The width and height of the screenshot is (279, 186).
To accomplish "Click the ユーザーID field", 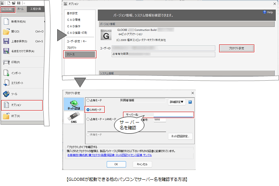I will click(163, 48).
